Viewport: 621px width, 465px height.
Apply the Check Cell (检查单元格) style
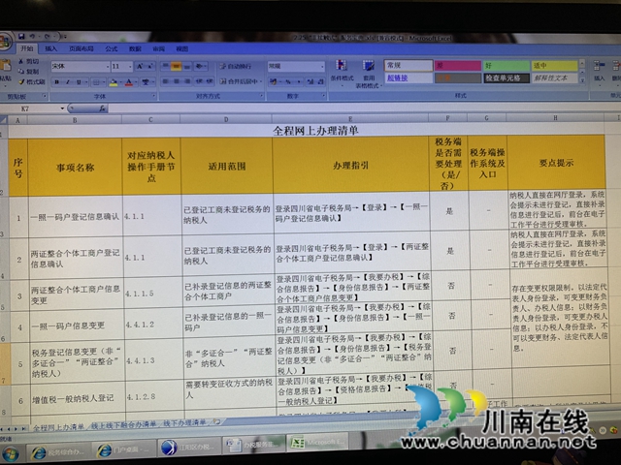pyautogui.click(x=507, y=77)
